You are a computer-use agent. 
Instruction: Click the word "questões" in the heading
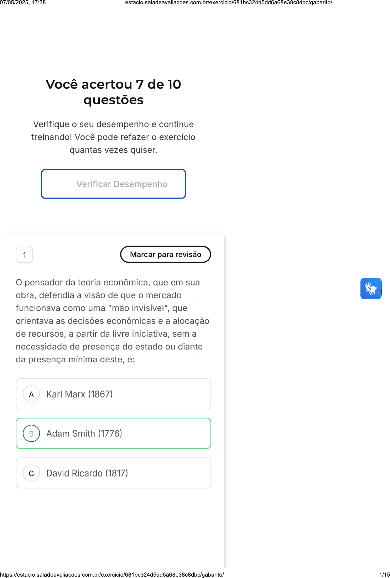[113, 100]
